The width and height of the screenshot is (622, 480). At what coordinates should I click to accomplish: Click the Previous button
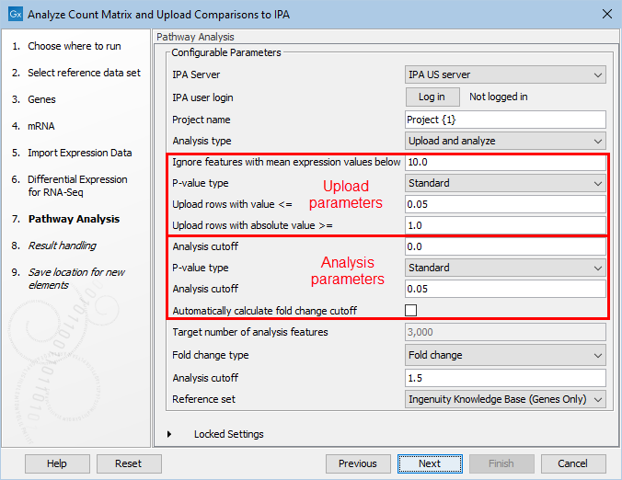pyautogui.click(x=357, y=463)
